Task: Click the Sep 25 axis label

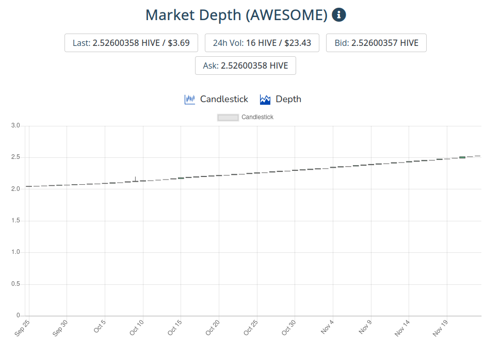Action: tap(22, 328)
